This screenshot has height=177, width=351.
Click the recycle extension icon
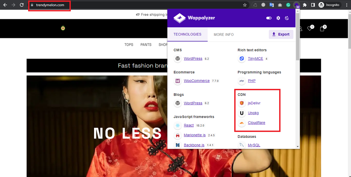point(255,5)
